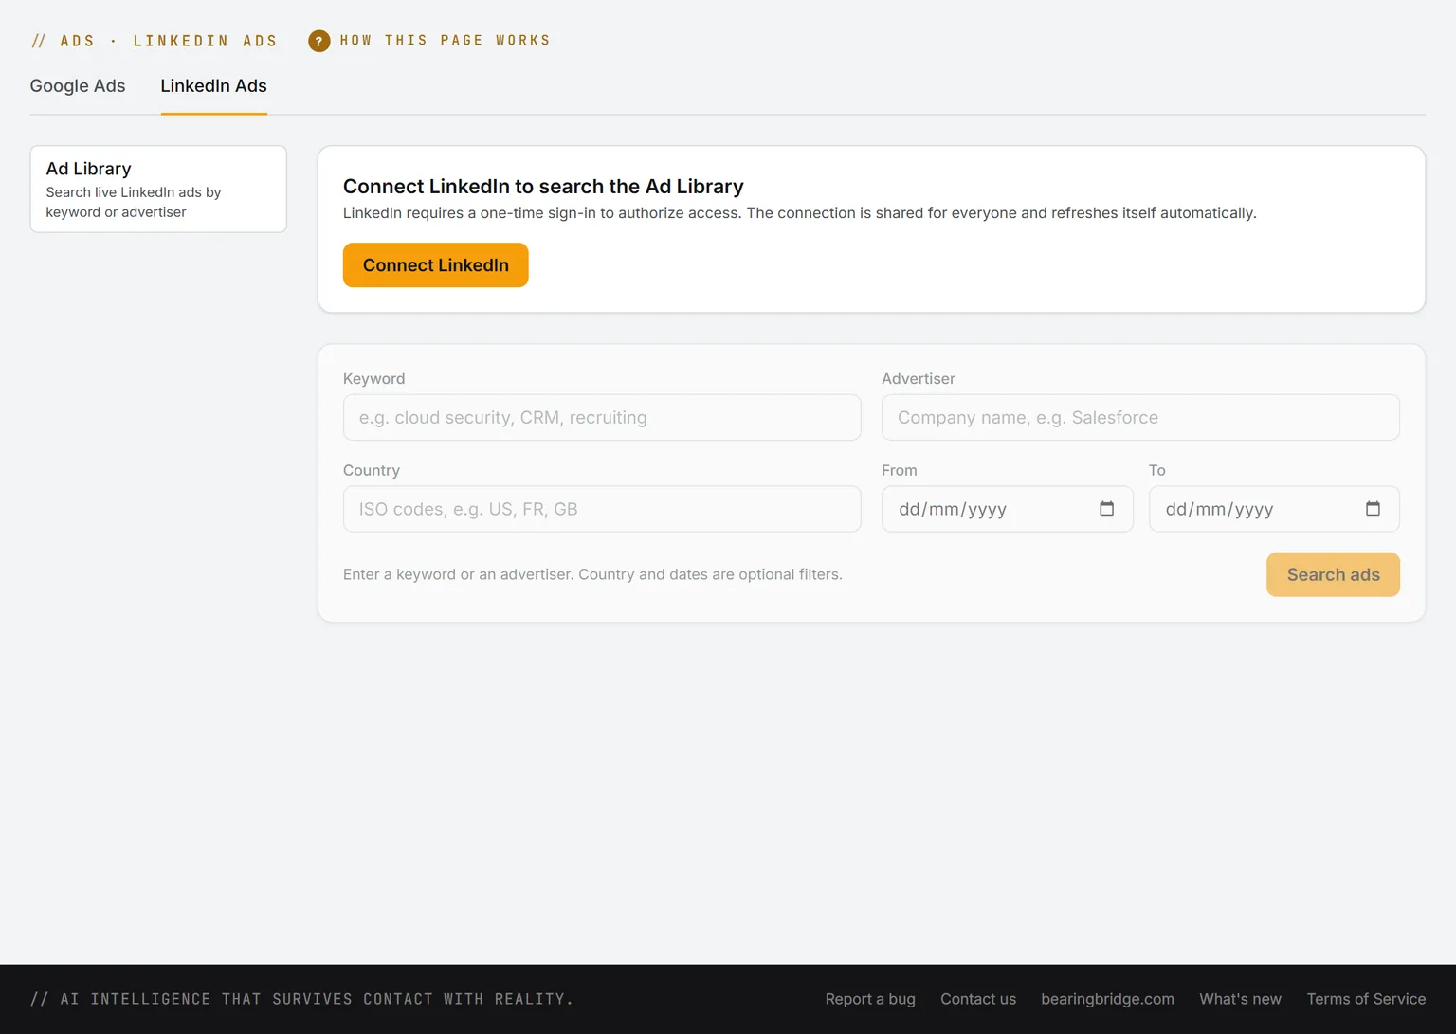Open the Ad Library sidebar card
Image resolution: width=1456 pixels, height=1034 pixels.
click(x=158, y=189)
